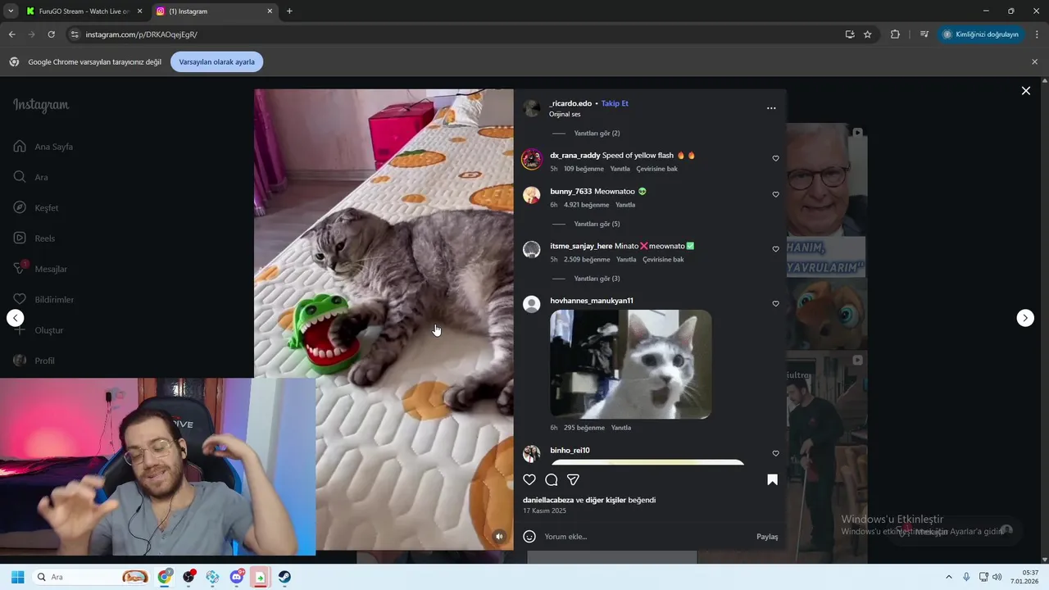Go back in browser history
Screen dimensions: 1049x590
pos(11,34)
